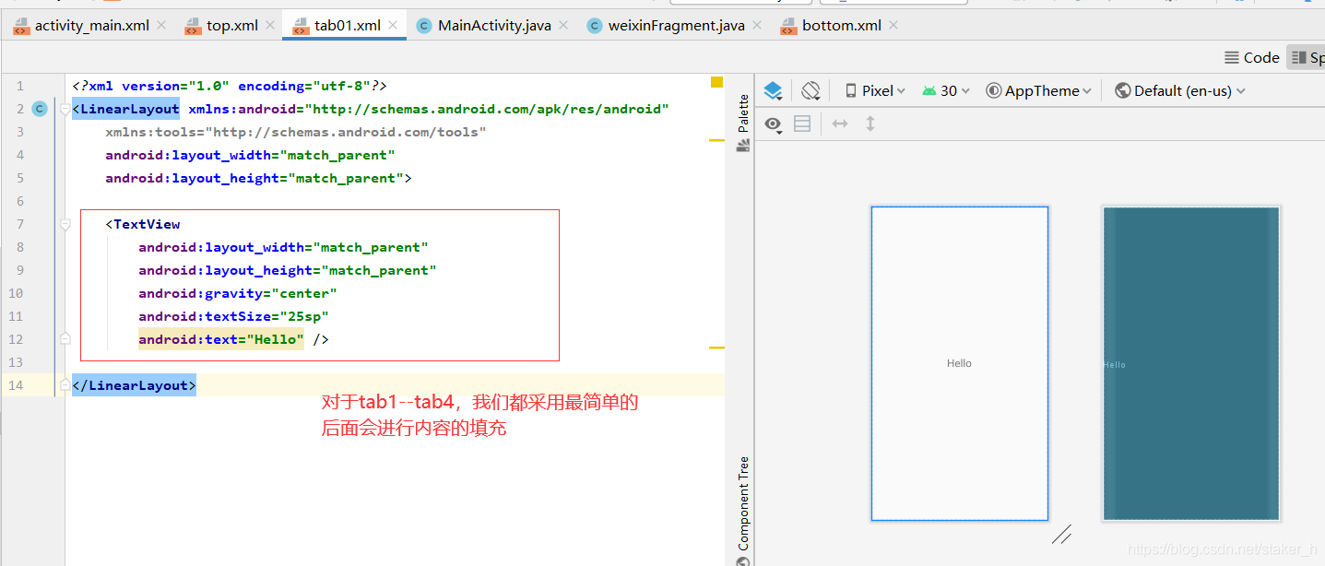
Task: Click the class gutter icon on line 2
Action: pyautogui.click(x=39, y=109)
